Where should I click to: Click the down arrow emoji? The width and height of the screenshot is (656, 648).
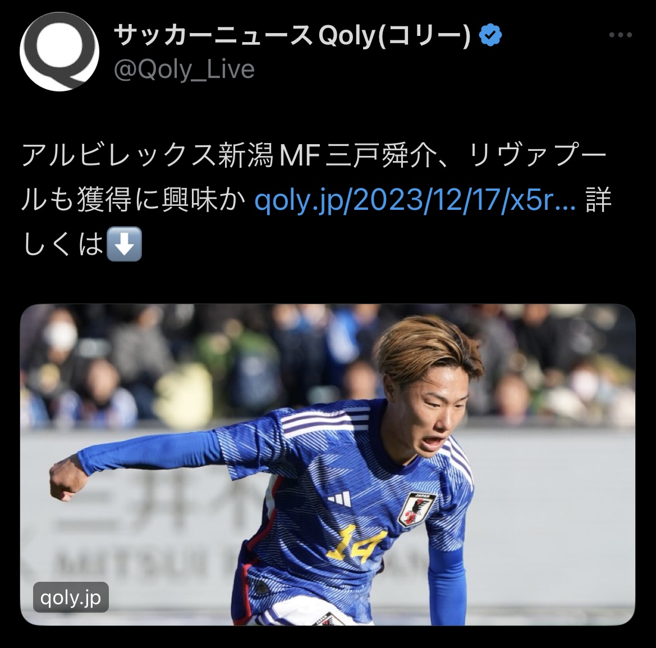(125, 244)
